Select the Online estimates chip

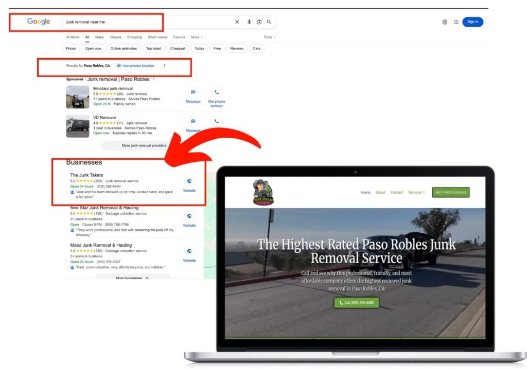tap(124, 49)
